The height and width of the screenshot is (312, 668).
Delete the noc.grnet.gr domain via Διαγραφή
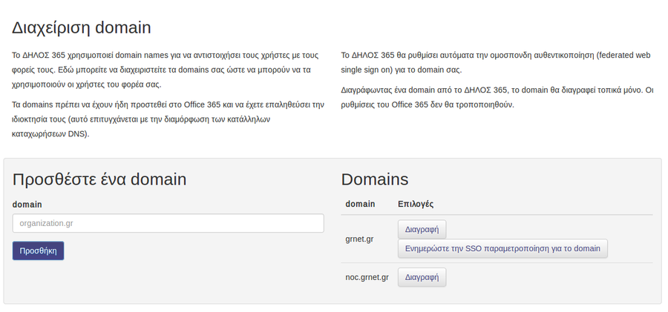(422, 277)
